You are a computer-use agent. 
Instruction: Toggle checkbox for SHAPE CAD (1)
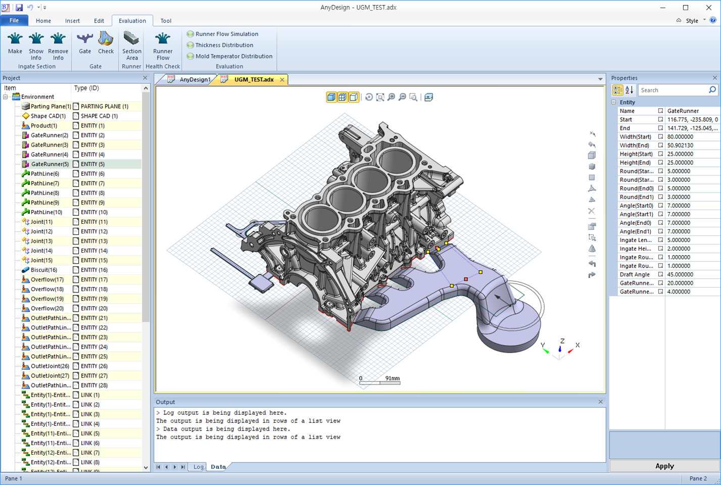click(x=76, y=116)
